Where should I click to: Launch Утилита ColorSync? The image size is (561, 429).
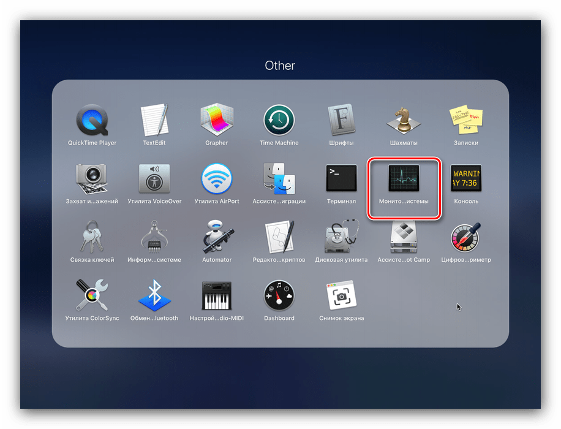[x=92, y=295]
